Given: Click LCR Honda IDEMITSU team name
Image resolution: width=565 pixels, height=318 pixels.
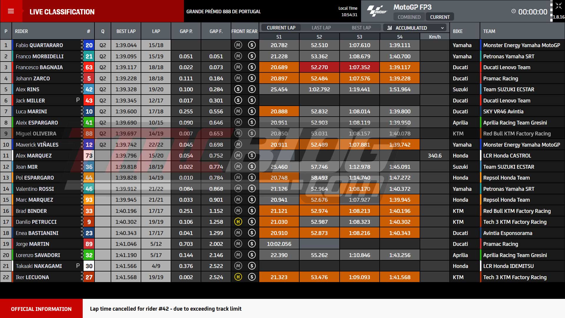Looking at the screenshot, I should (508, 266).
